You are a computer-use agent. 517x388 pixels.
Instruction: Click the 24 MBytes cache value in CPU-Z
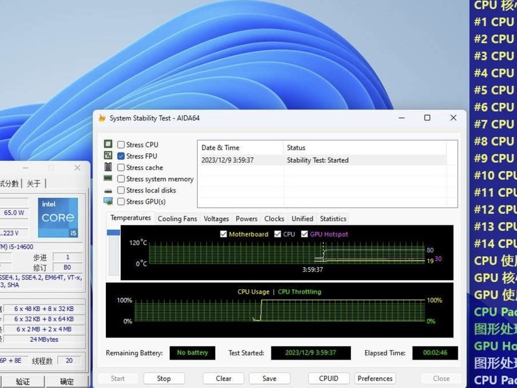pyautogui.click(x=44, y=339)
